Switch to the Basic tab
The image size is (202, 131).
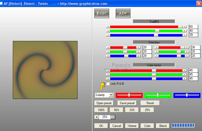(x=102, y=13)
